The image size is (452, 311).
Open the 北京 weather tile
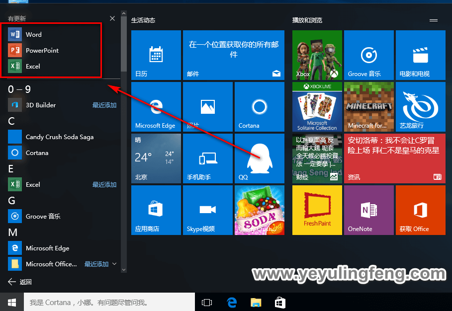(156, 158)
